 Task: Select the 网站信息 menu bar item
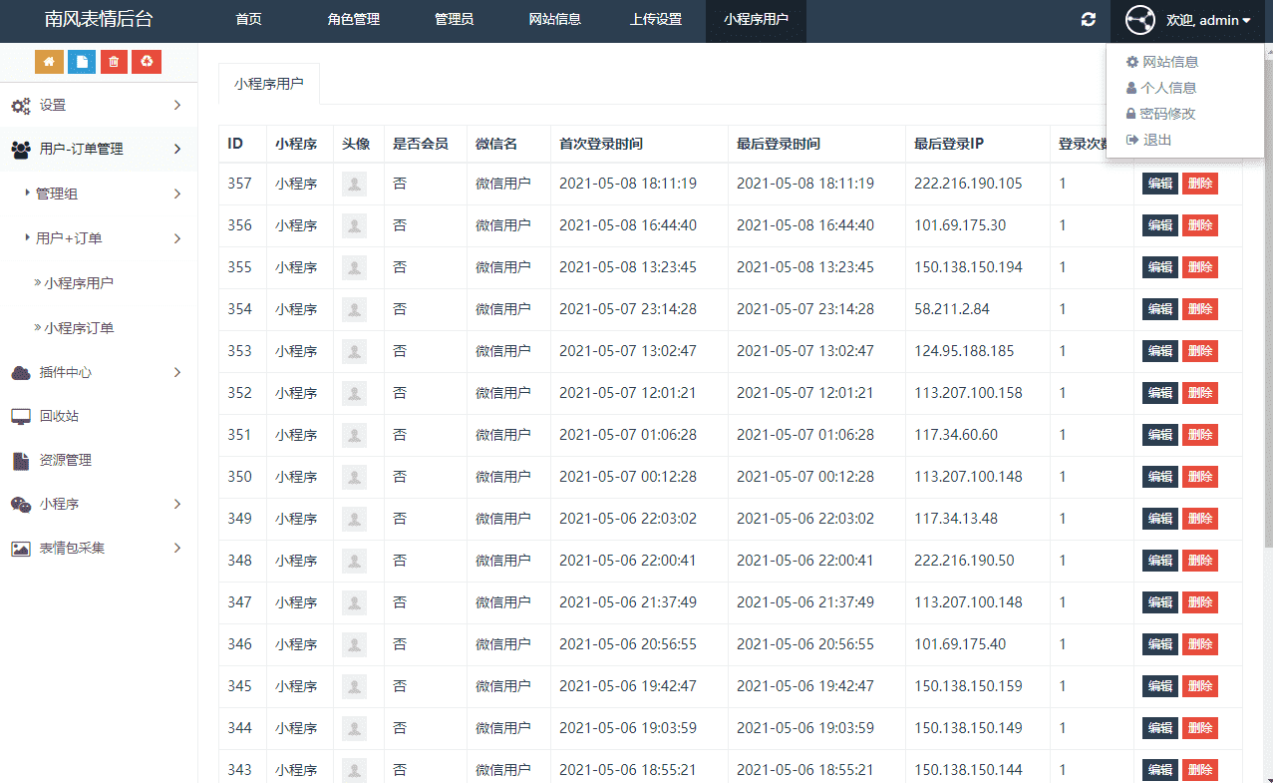coord(554,19)
